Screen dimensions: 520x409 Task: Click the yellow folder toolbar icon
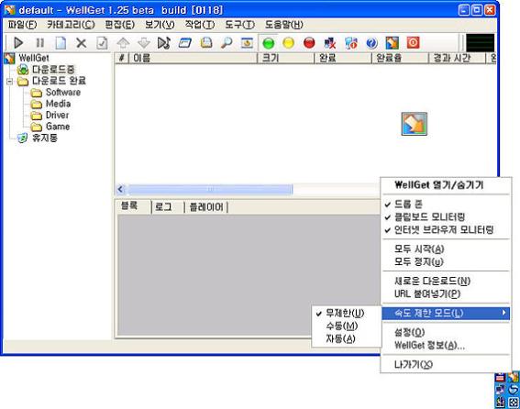(206, 43)
